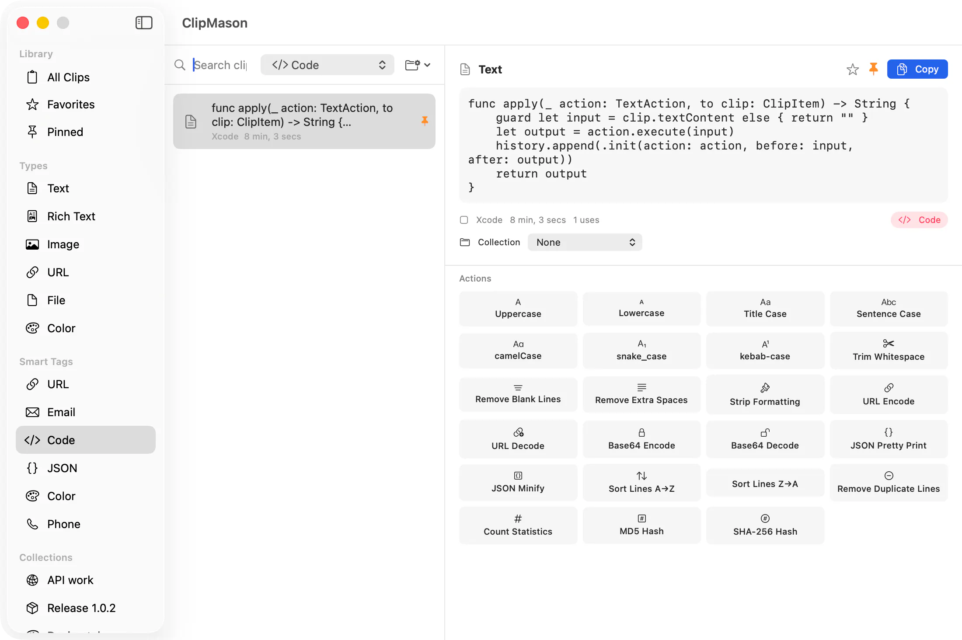Focus the Search clips field

221,65
